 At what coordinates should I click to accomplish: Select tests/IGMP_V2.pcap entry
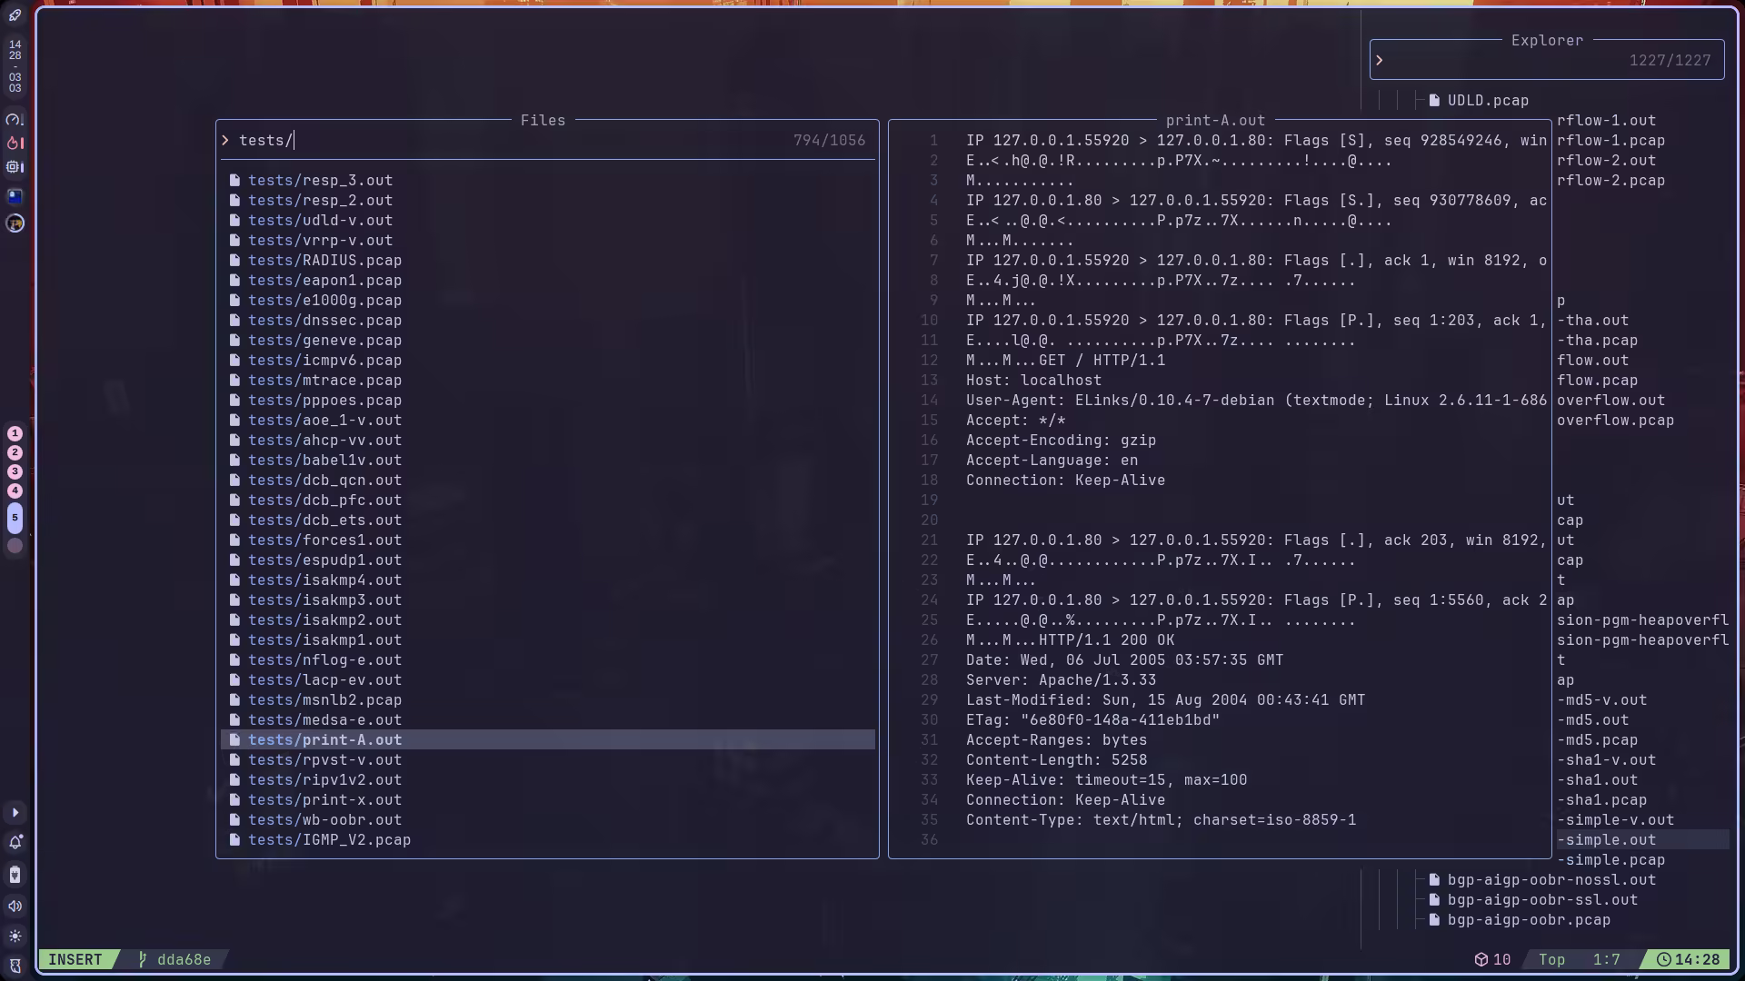click(329, 840)
